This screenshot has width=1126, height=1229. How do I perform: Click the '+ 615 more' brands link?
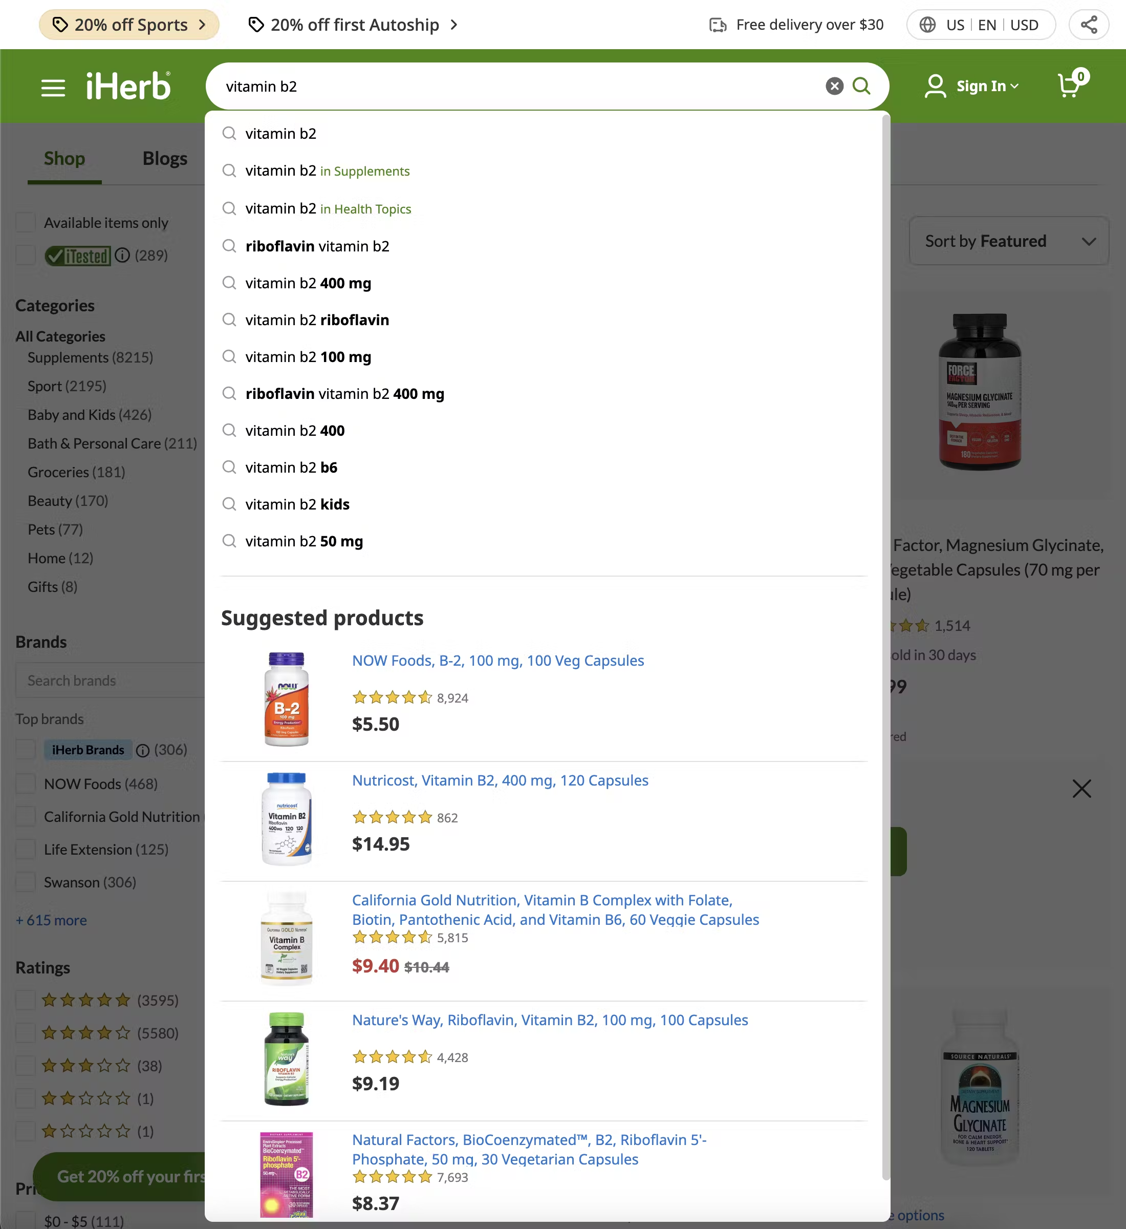[52, 920]
